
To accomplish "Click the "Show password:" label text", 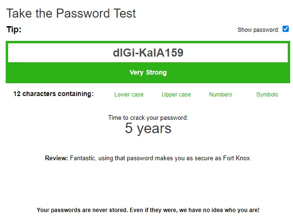I will pyautogui.click(x=258, y=30).
